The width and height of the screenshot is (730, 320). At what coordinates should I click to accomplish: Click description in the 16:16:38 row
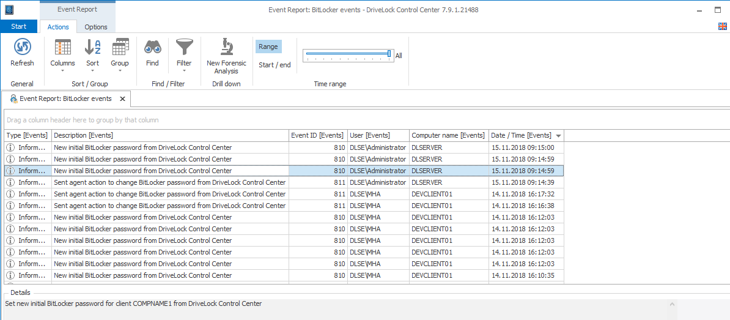point(169,206)
